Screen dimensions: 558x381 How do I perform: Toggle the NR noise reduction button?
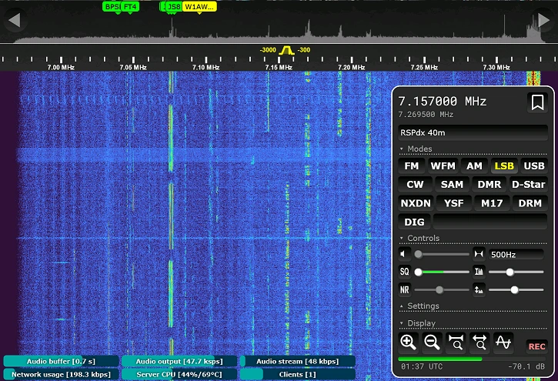(405, 290)
